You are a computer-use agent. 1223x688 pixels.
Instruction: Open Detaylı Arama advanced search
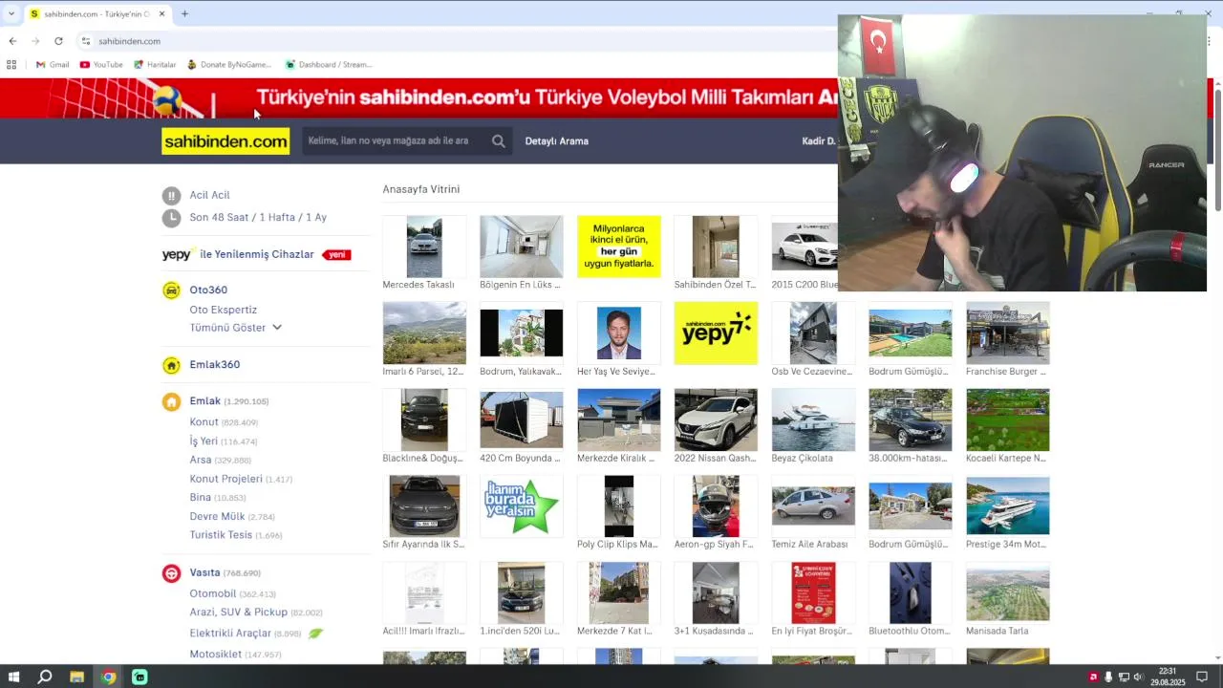pyautogui.click(x=556, y=141)
